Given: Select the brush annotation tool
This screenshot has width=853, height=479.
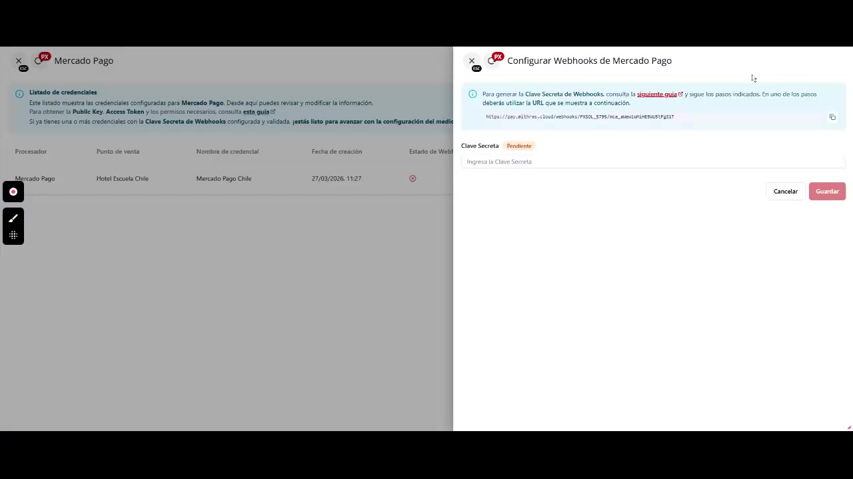Looking at the screenshot, I should tap(13, 218).
